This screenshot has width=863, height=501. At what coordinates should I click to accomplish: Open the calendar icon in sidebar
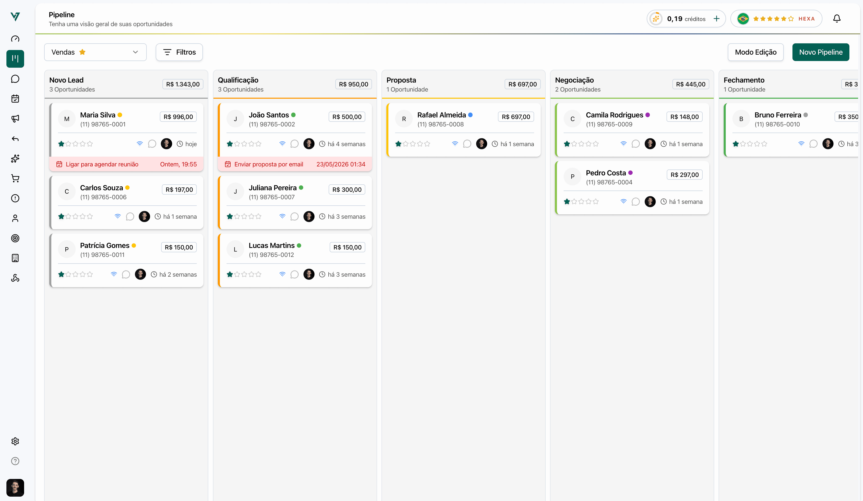(15, 98)
